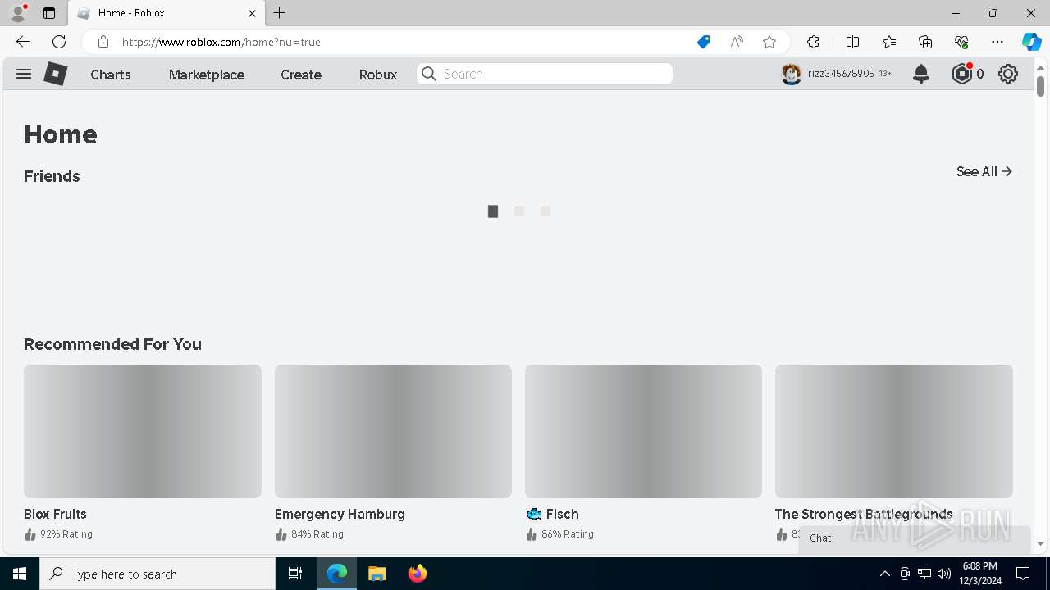Enable Split screen view
The image size is (1050, 590).
point(852,42)
